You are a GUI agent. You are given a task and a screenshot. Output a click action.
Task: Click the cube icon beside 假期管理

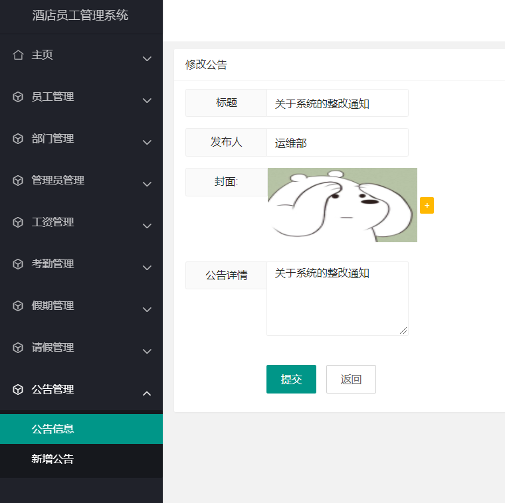[18, 305]
